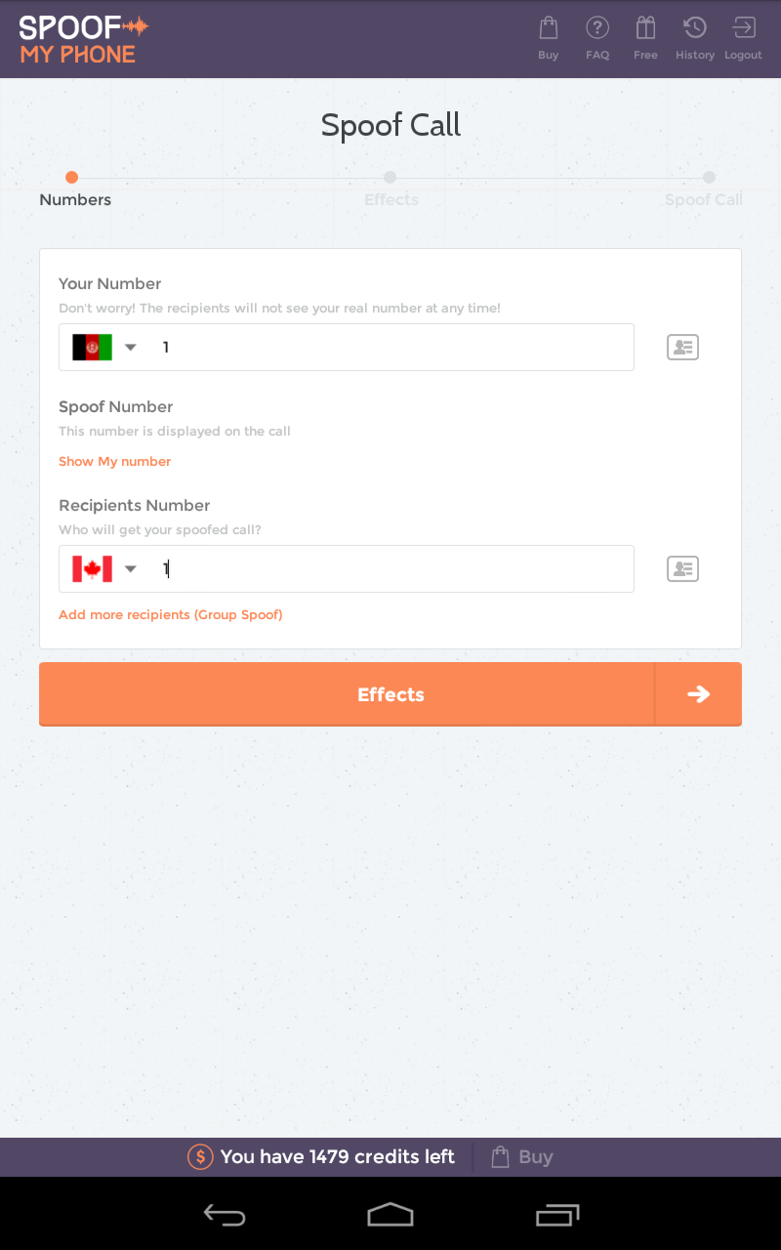Tap the Spoof My Phone logo
Viewport: 781px width, 1250px height.
(x=84, y=39)
